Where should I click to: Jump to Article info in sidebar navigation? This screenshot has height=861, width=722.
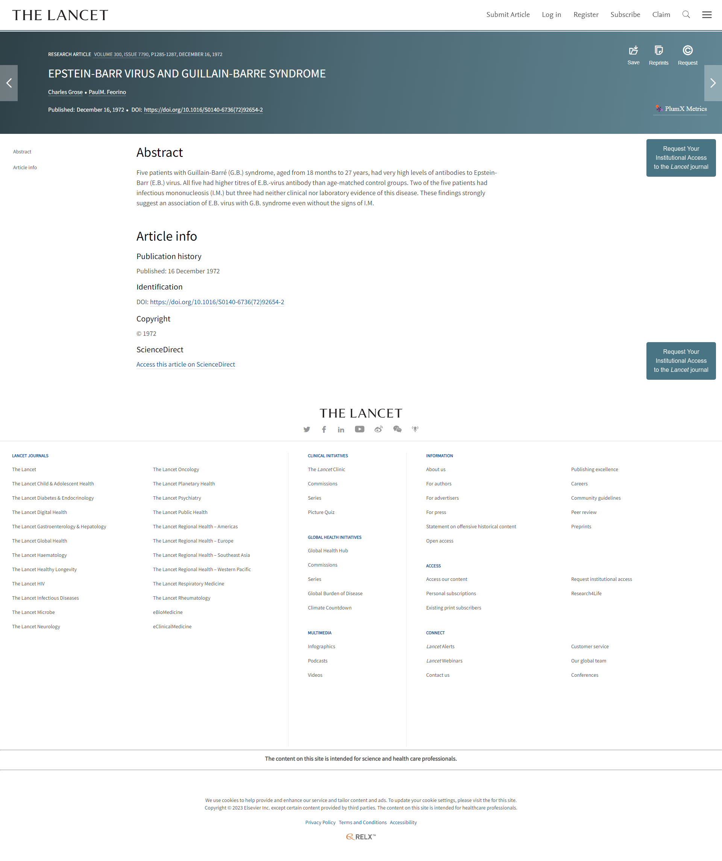click(25, 167)
